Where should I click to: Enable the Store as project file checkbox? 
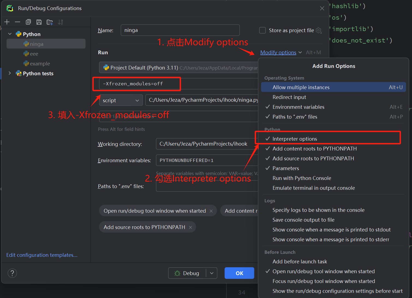pyautogui.click(x=262, y=30)
